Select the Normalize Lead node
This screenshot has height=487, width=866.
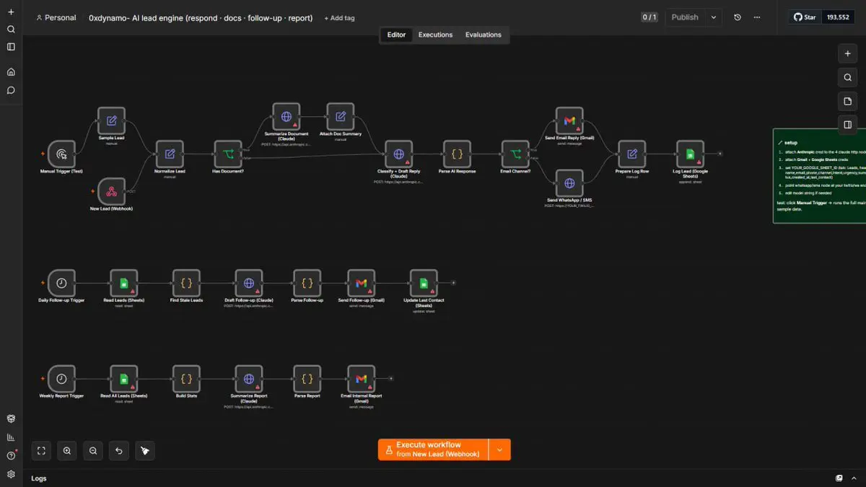coord(170,154)
